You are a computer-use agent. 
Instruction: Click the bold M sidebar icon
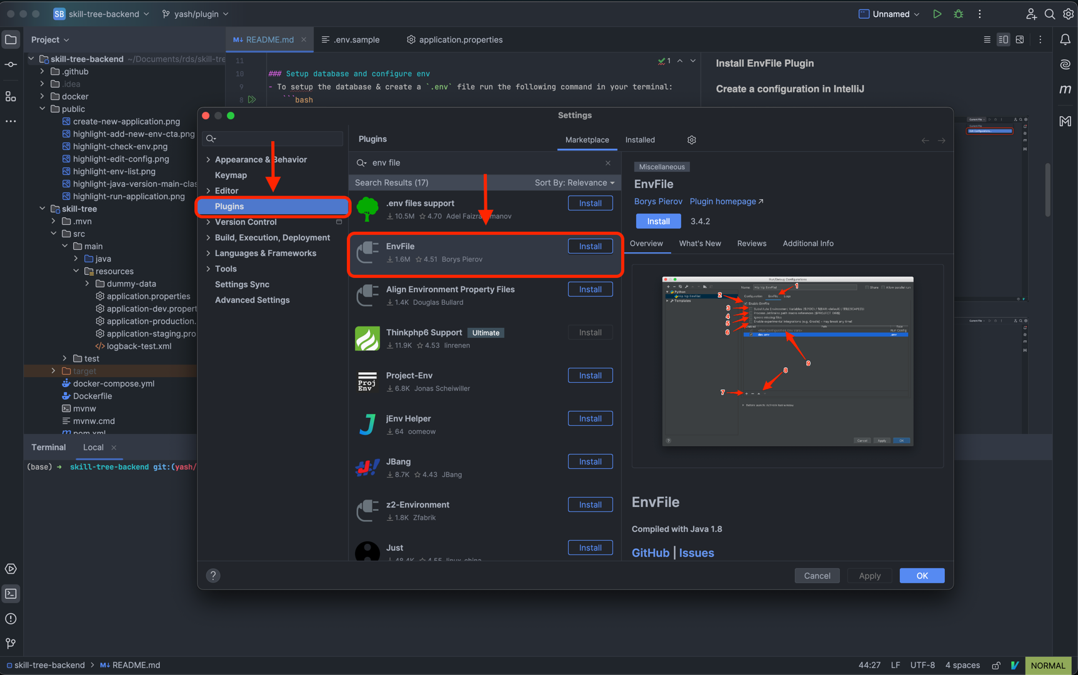coord(1066,121)
